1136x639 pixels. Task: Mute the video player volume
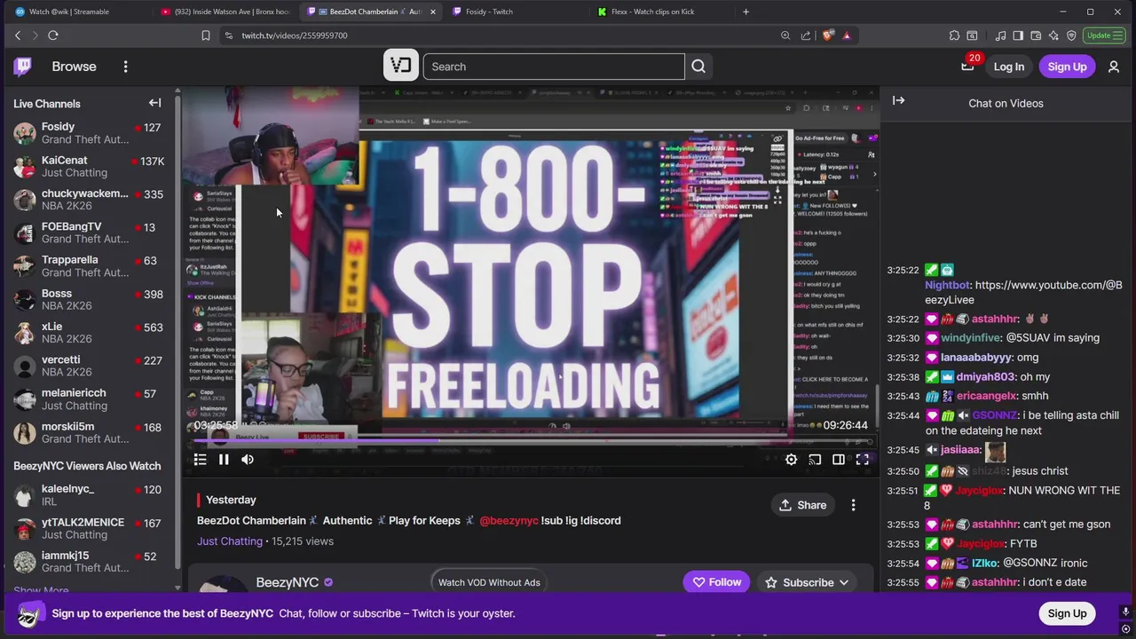248,459
